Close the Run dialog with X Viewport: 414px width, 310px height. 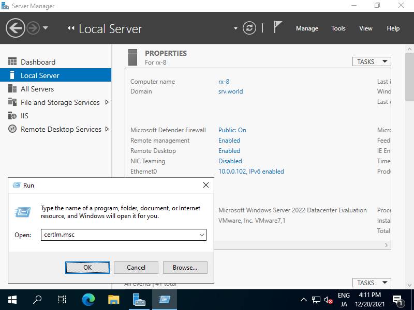point(206,185)
